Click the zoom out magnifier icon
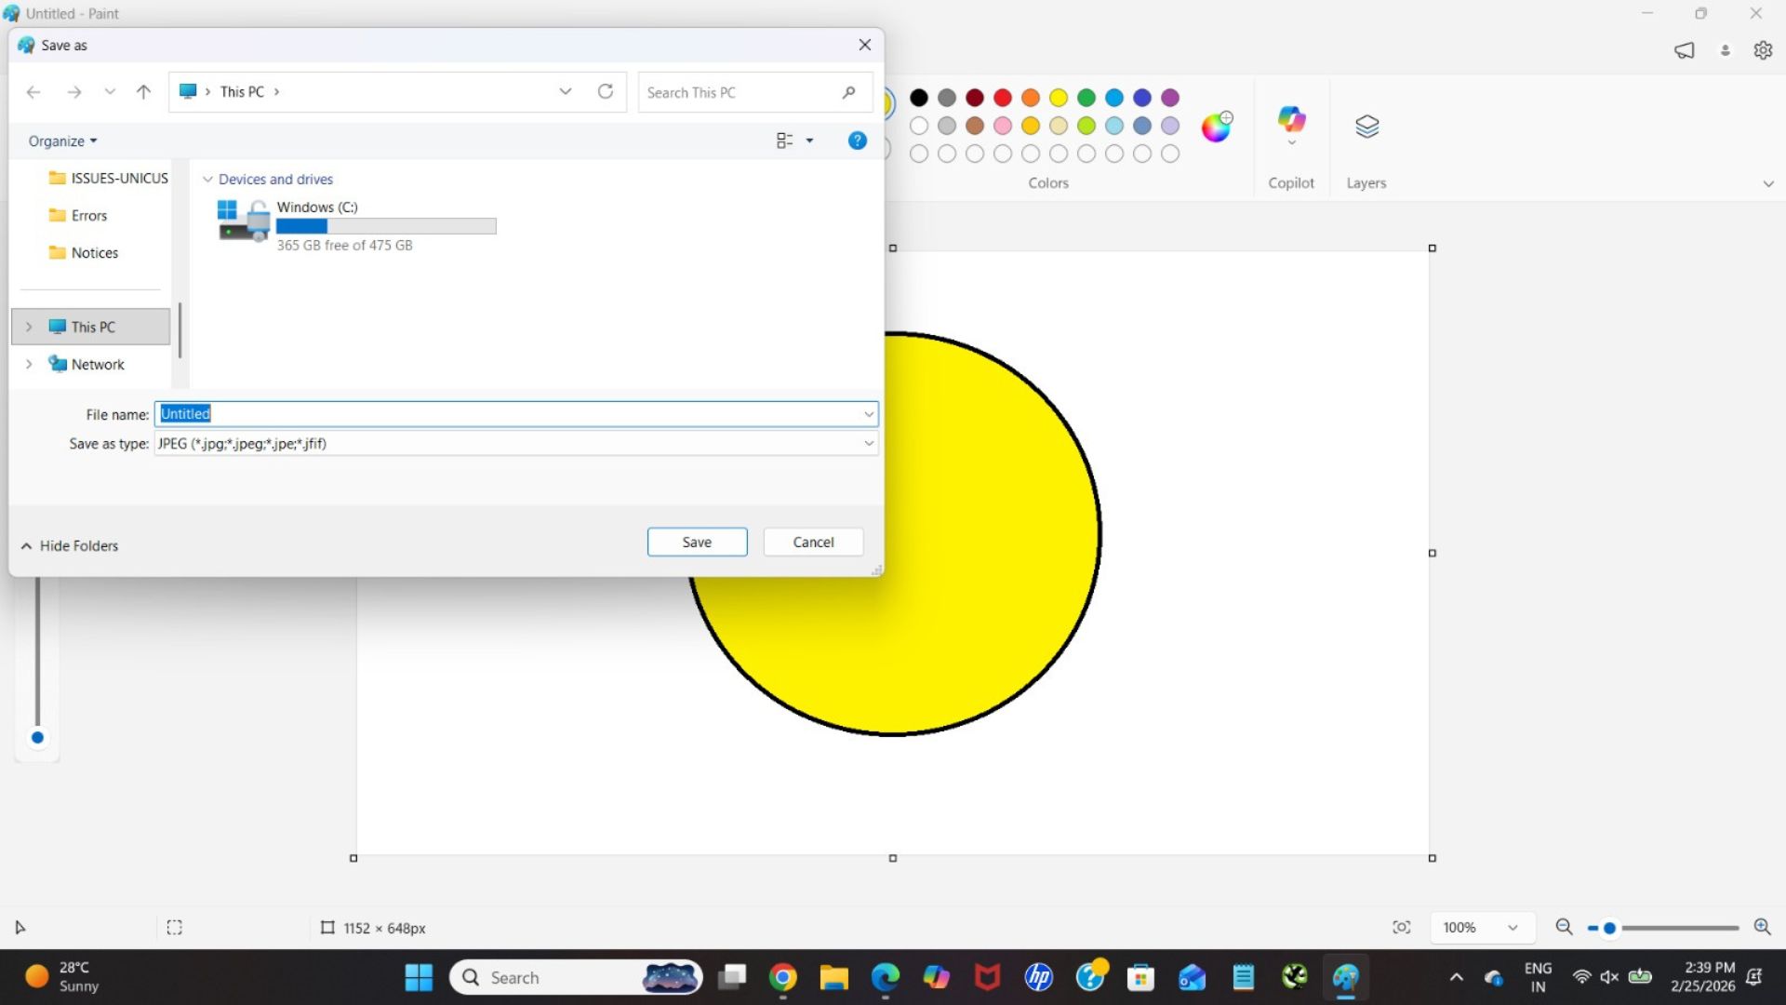1786x1005 pixels. pyautogui.click(x=1564, y=927)
